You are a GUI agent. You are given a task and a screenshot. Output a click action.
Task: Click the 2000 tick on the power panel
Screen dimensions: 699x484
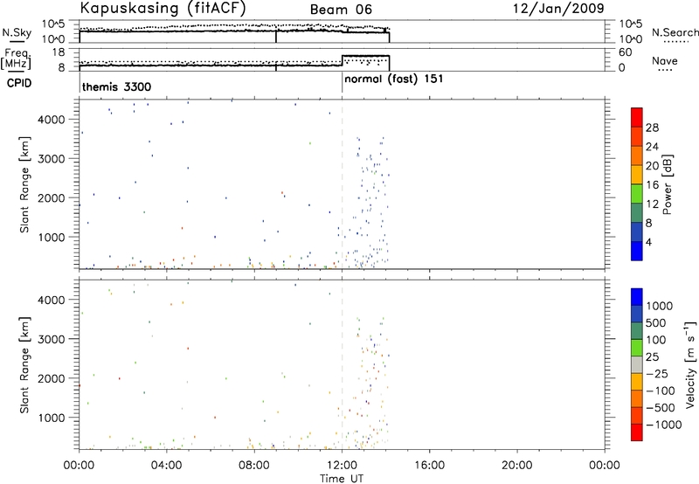(51, 197)
